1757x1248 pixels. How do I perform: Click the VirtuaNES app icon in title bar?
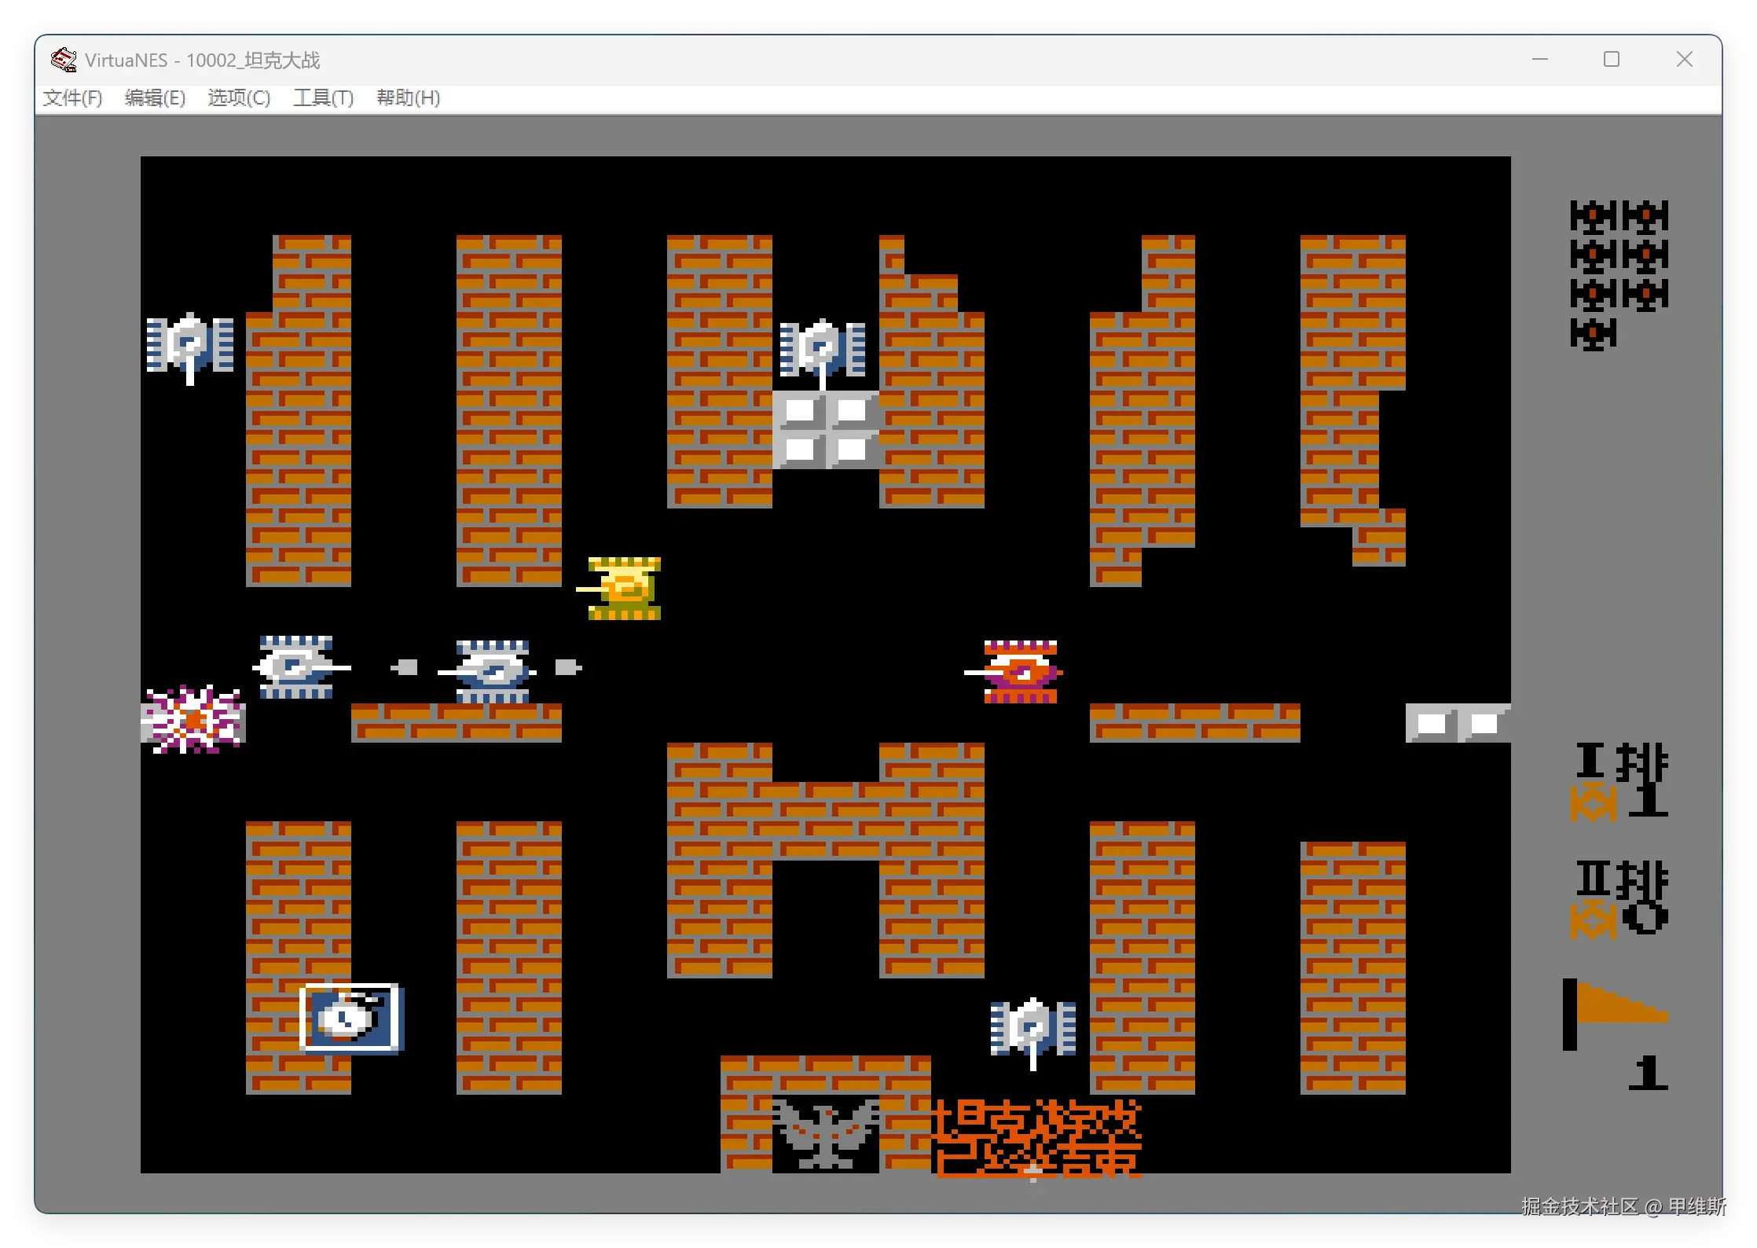coord(64,60)
